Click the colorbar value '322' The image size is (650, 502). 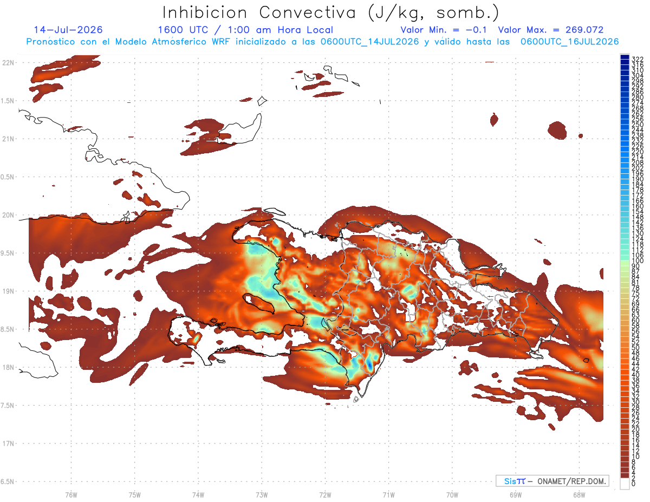pos(638,59)
